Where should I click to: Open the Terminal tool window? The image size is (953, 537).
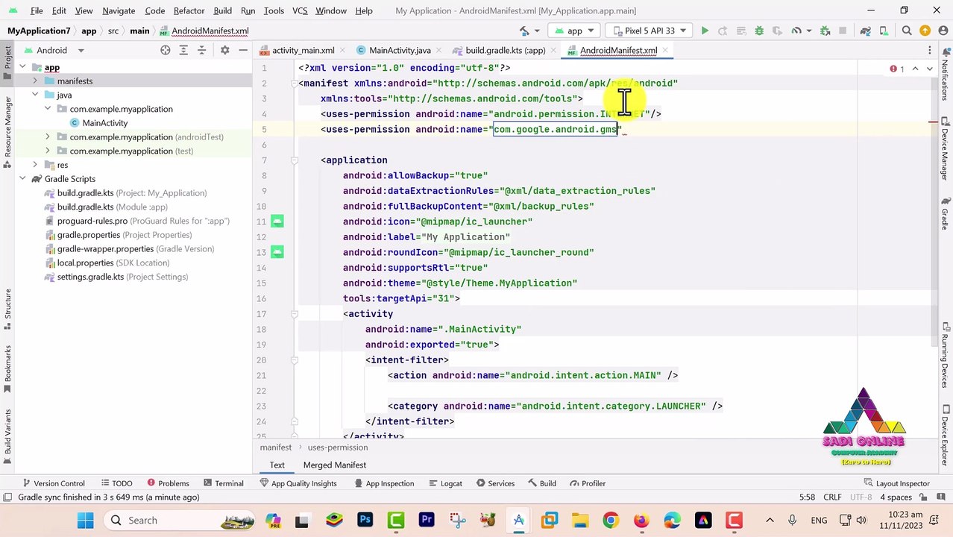coord(223,483)
